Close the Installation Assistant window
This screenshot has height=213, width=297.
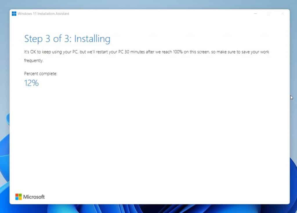pos(282,14)
